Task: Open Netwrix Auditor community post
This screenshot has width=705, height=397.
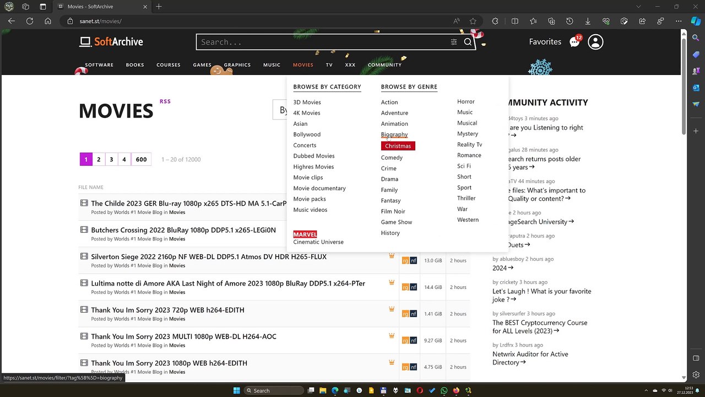Action: coord(530,358)
